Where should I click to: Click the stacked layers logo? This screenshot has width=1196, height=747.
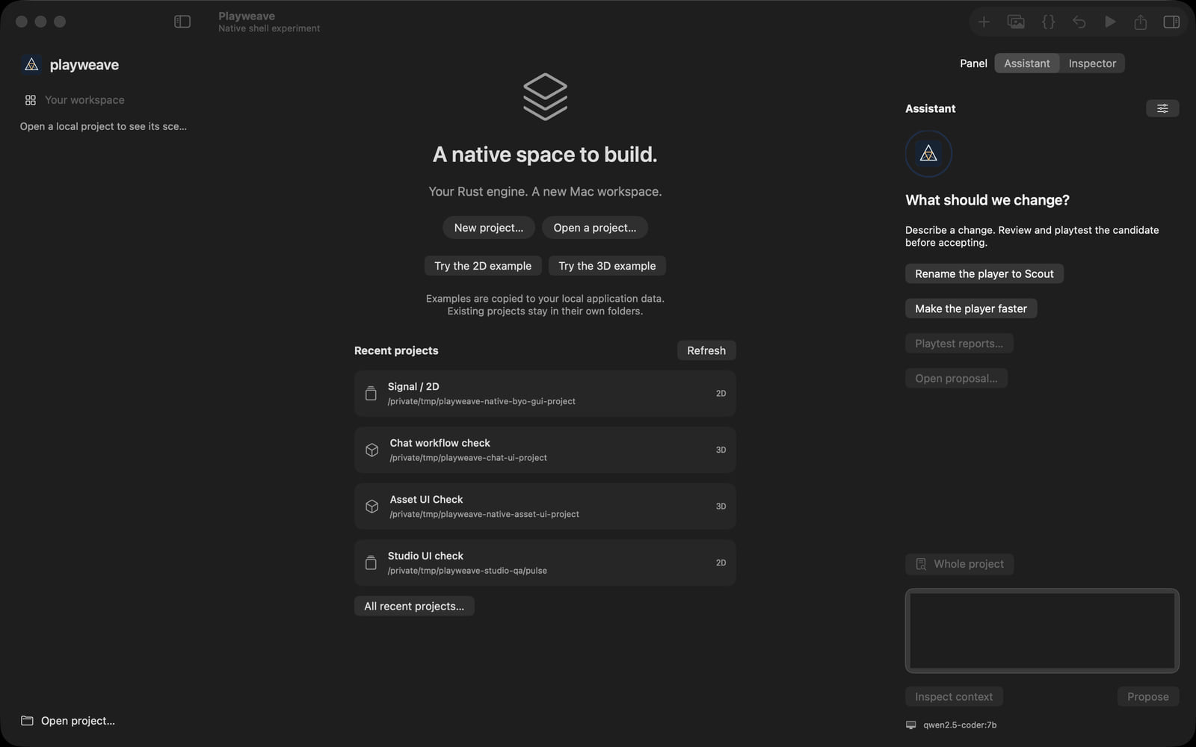(545, 96)
